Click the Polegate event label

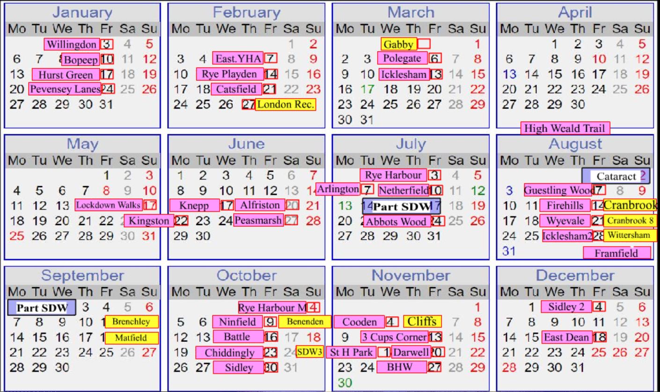402,58
